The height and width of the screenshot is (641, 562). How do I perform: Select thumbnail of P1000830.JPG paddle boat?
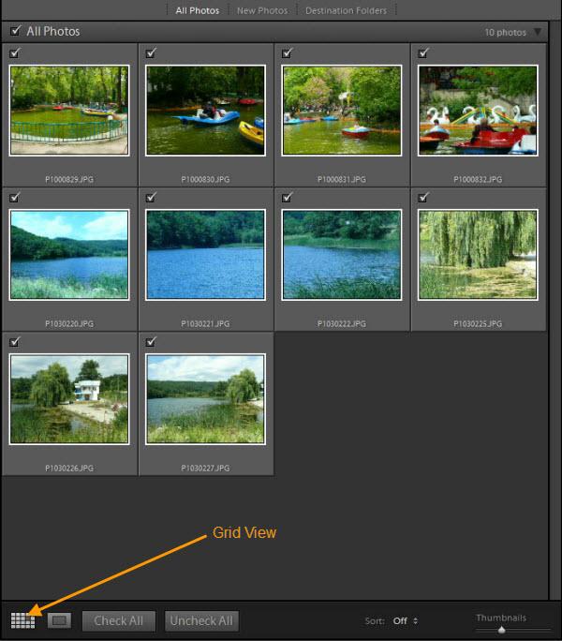205,111
